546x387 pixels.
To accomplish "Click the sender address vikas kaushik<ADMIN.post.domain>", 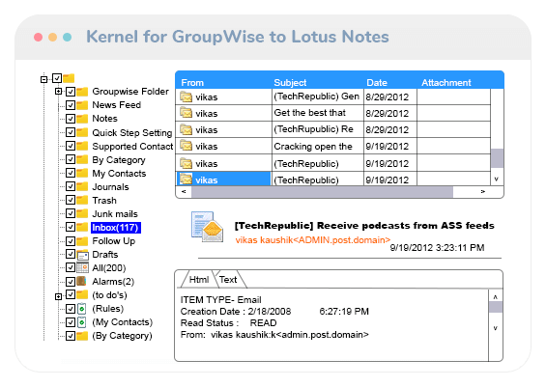I will coord(313,240).
